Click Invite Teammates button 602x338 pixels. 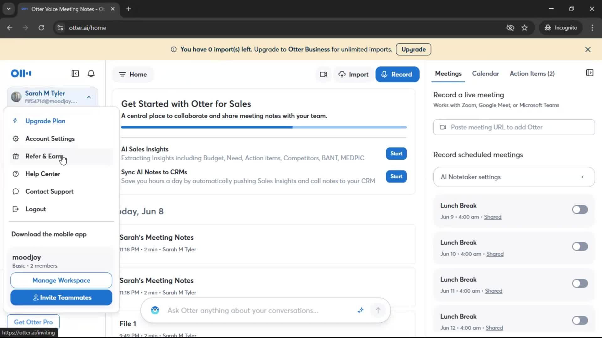tap(61, 298)
